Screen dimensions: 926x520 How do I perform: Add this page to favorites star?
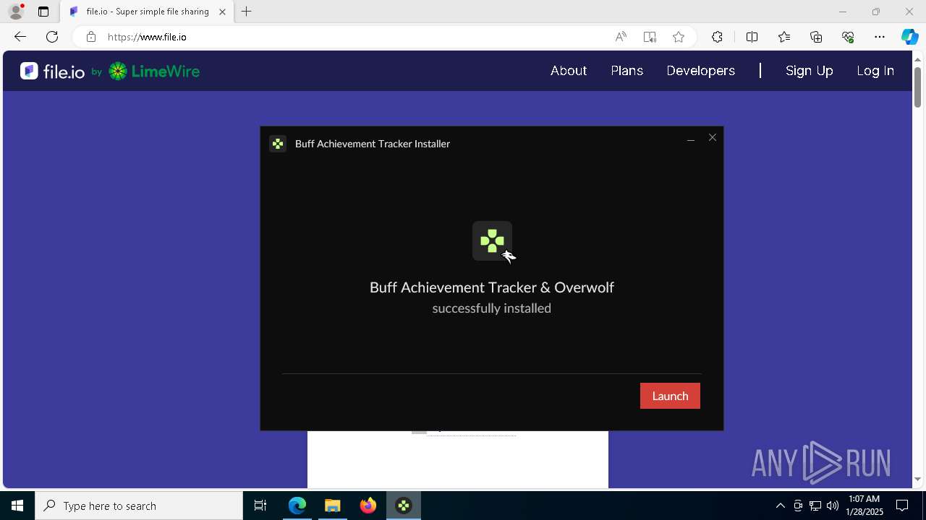point(679,37)
